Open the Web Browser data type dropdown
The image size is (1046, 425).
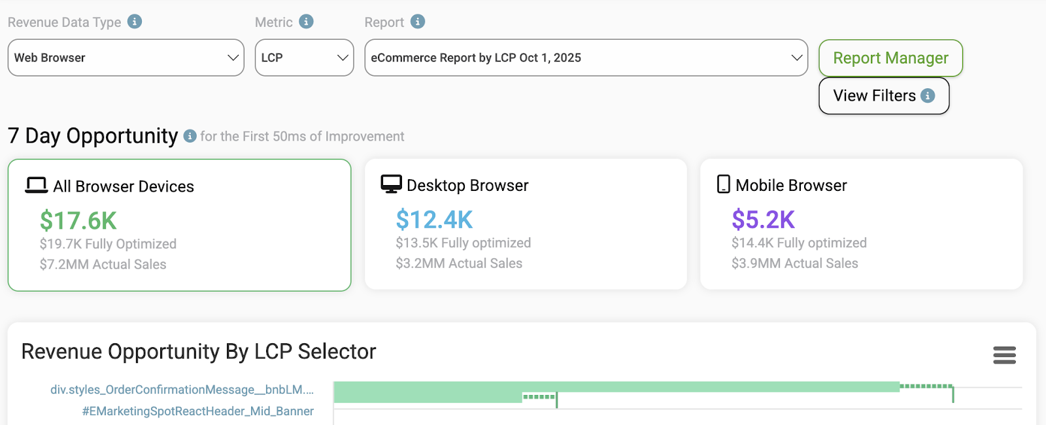pyautogui.click(x=126, y=58)
